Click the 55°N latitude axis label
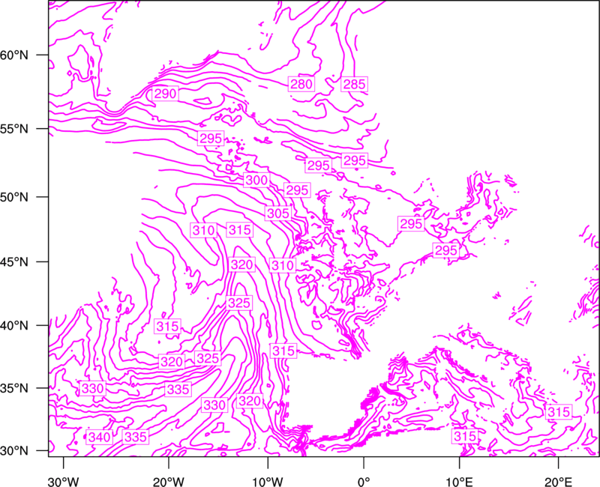The height and width of the screenshot is (487, 600). click(14, 129)
